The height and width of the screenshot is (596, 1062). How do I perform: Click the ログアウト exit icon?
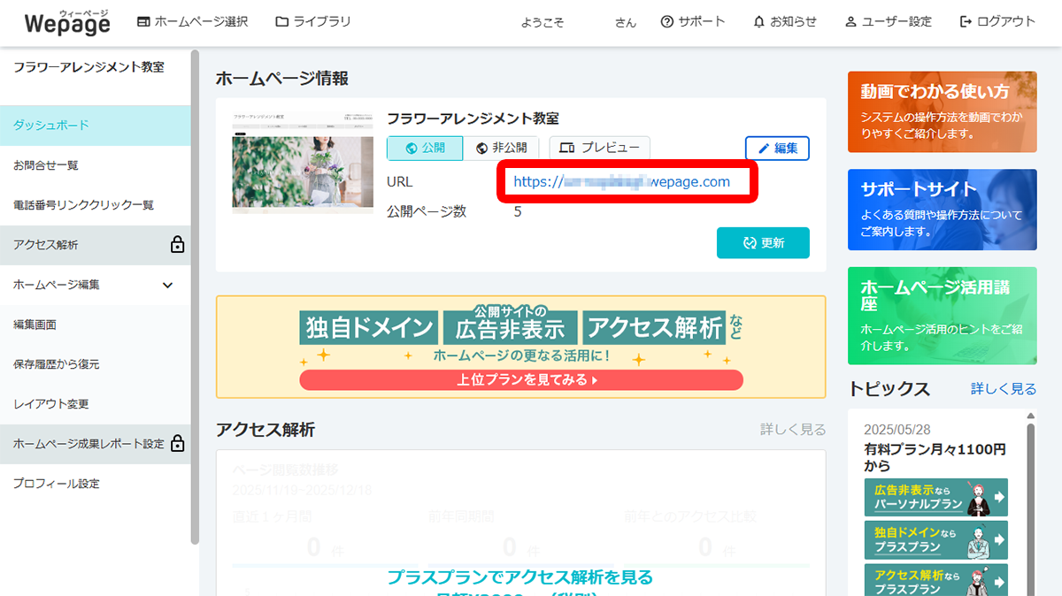pos(966,22)
